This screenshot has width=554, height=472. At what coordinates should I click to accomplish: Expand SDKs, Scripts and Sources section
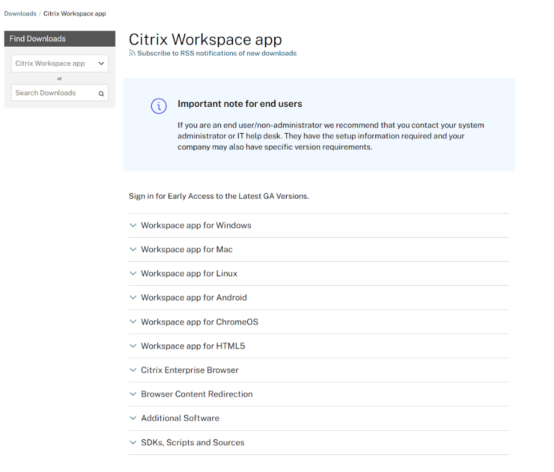point(192,443)
